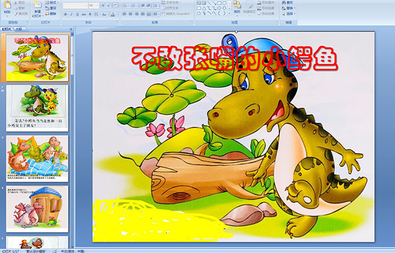This screenshot has height=253, width=395.
Task: Open the Columns dropdown in paragraph group
Action: pyautogui.click(x=156, y=14)
